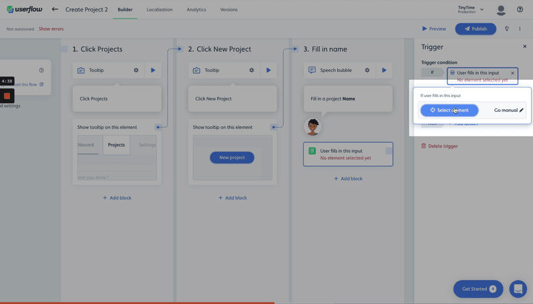Open settings gear of the Speech bubble step

pos(367,71)
